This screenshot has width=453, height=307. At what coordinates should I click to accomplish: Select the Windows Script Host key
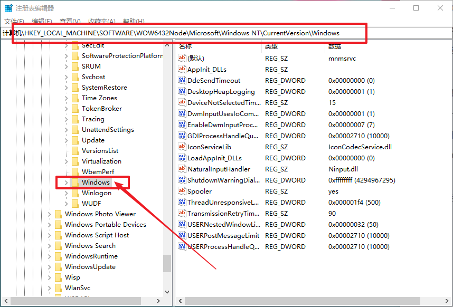pyautogui.click(x=97, y=235)
